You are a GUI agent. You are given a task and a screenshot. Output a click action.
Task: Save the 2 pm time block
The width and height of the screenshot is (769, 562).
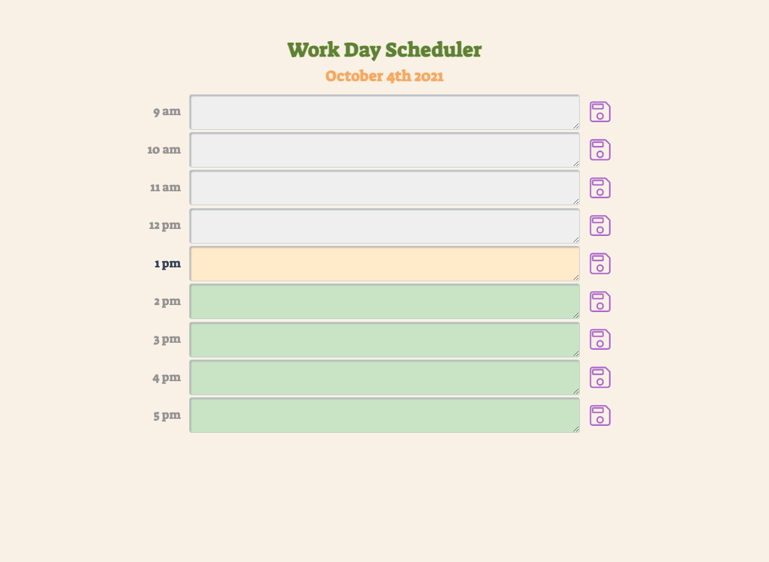tap(600, 302)
